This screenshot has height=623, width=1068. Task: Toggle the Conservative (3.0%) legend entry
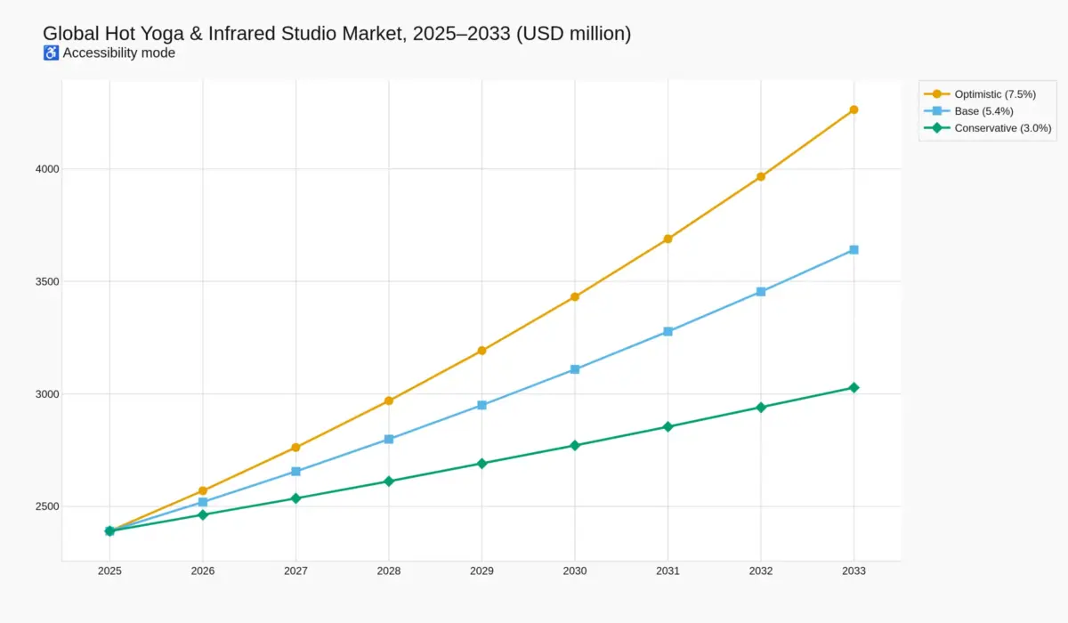[987, 128]
